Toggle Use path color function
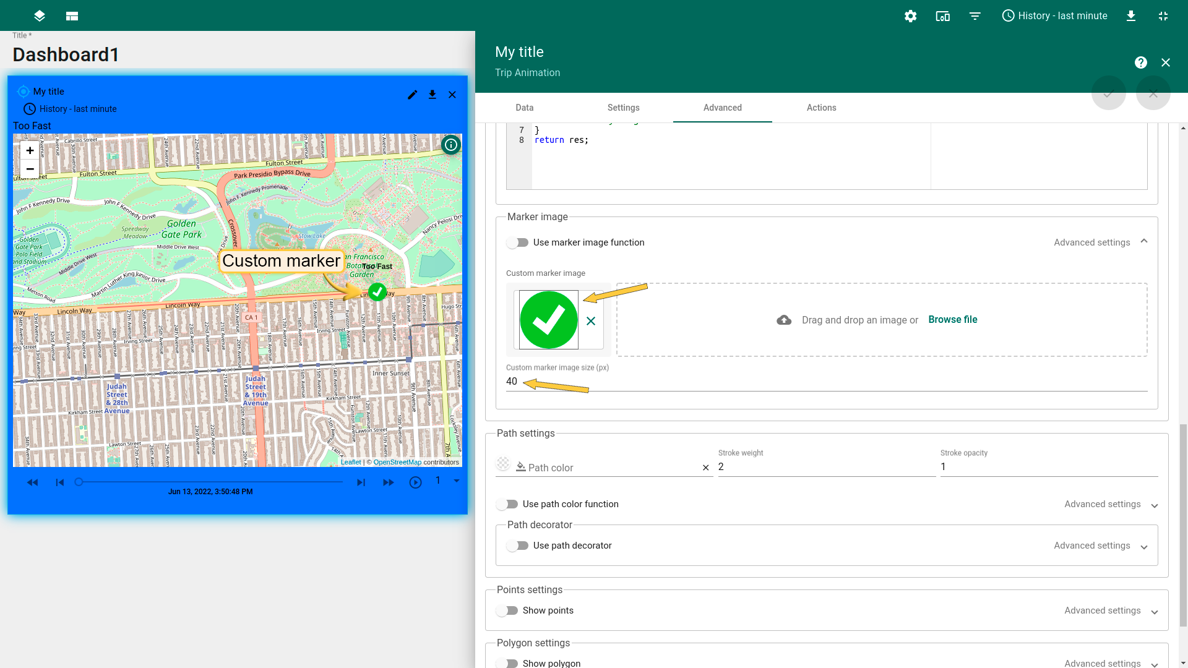 click(507, 504)
